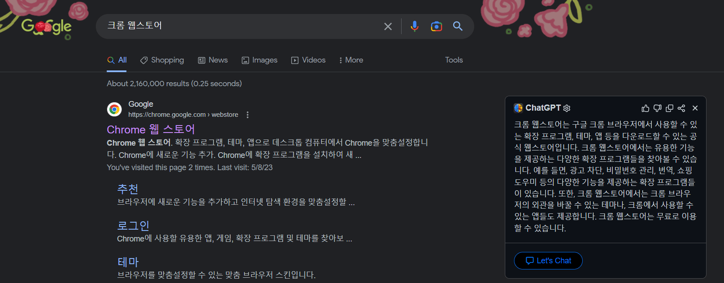Open the Chrome 웹 스토어 result link
The width and height of the screenshot is (724, 283).
click(x=151, y=129)
